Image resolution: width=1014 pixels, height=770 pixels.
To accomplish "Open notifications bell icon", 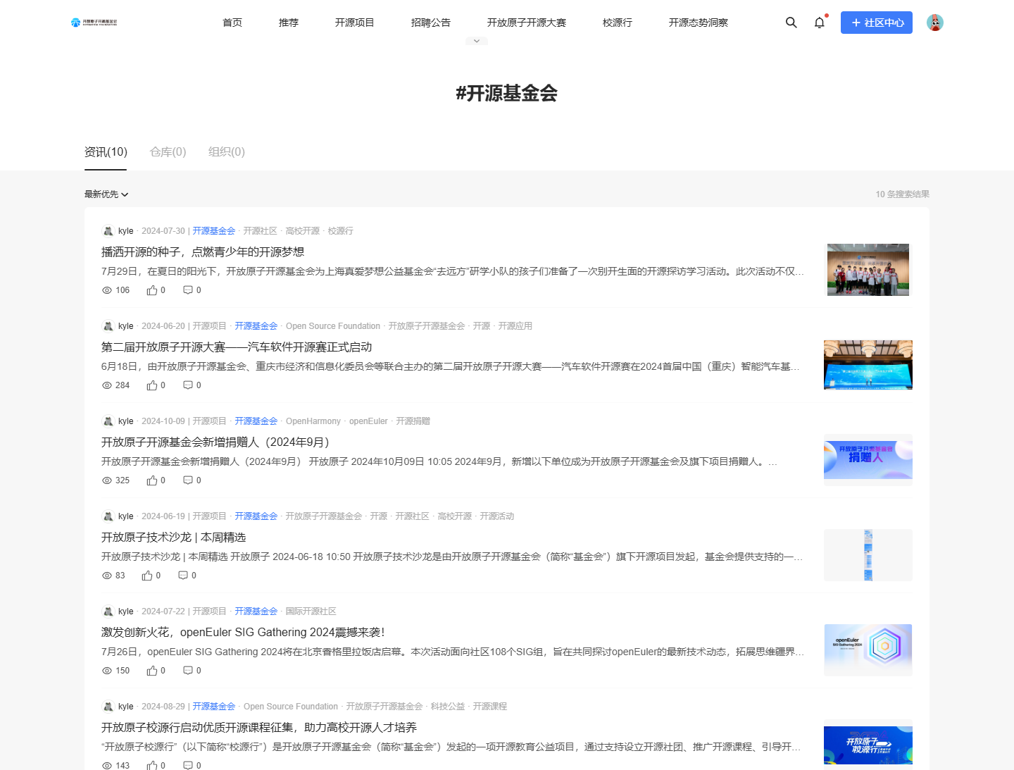I will [820, 23].
